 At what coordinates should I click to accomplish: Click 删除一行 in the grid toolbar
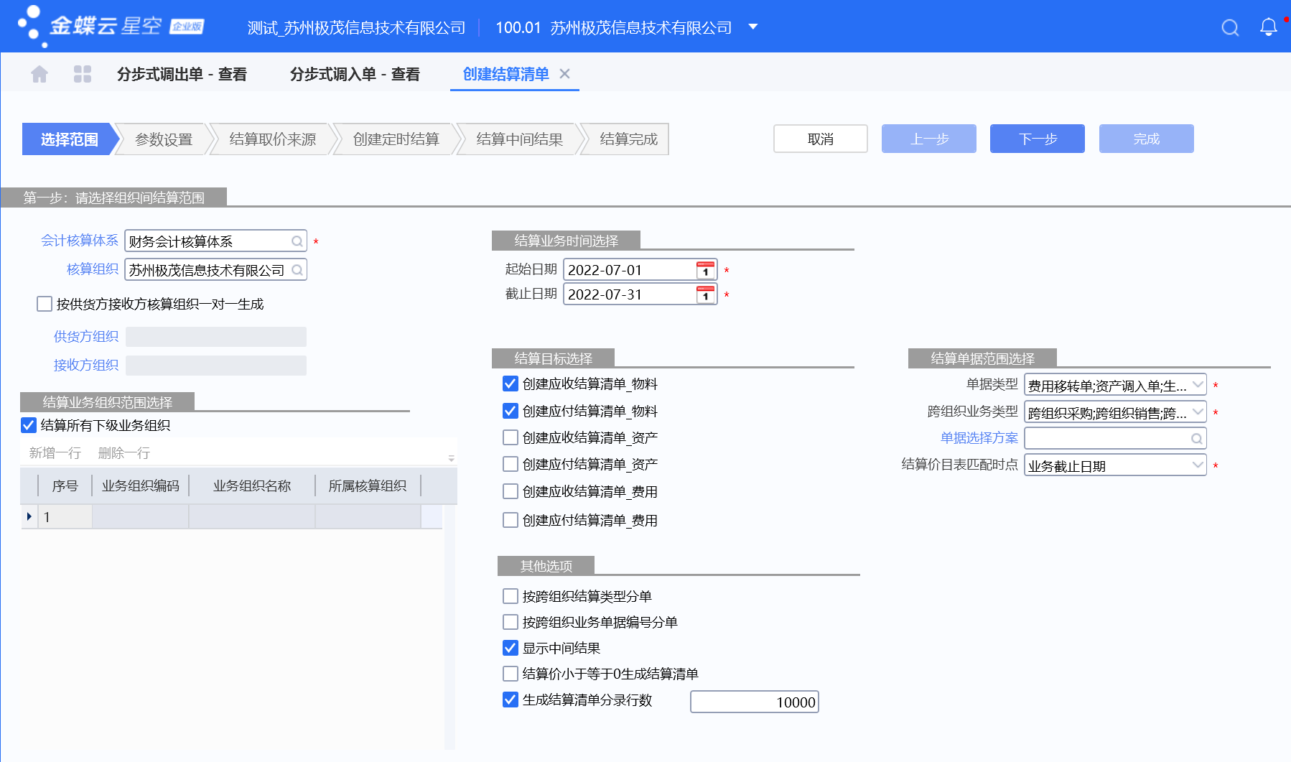pyautogui.click(x=124, y=453)
